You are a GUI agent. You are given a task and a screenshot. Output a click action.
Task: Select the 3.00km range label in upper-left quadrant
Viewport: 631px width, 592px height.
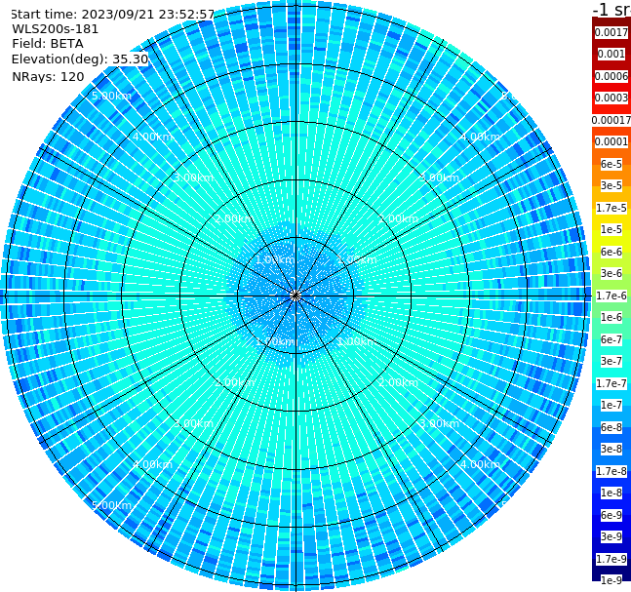click(x=193, y=178)
